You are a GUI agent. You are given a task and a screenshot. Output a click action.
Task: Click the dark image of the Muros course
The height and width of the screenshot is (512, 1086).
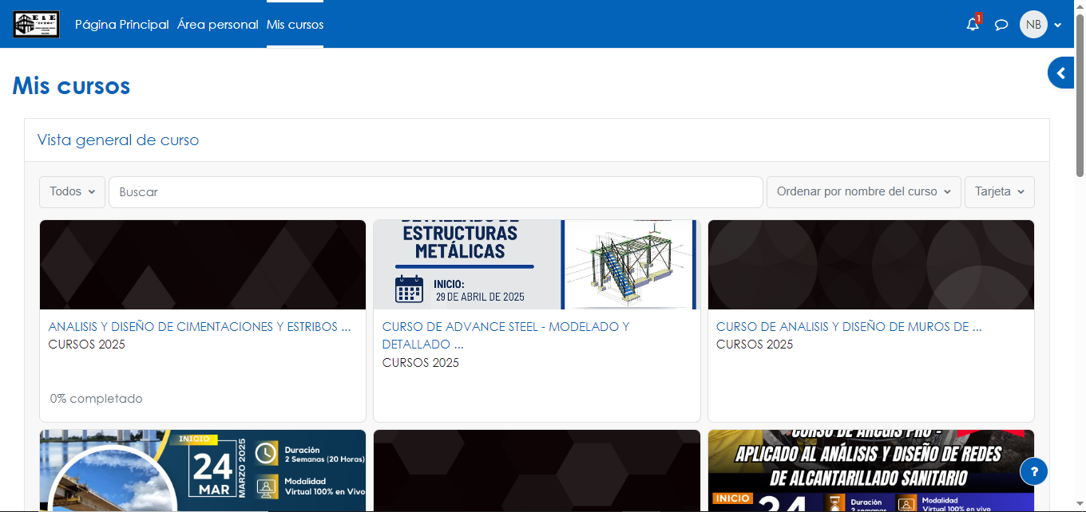click(x=871, y=265)
